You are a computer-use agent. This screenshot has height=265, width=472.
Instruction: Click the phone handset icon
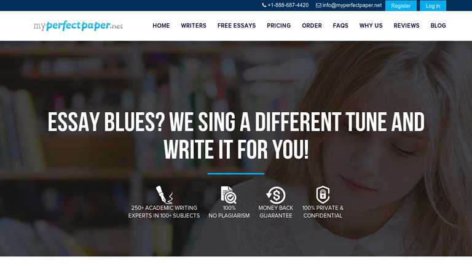[264, 5]
